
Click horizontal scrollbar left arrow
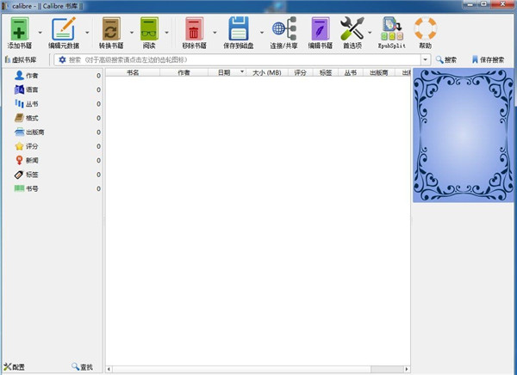pyautogui.click(x=109, y=369)
